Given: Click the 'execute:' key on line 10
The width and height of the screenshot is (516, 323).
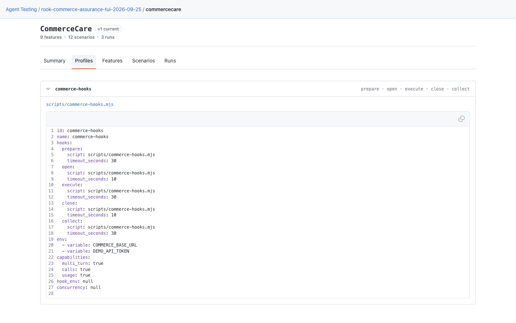Looking at the screenshot, I should point(72,185).
